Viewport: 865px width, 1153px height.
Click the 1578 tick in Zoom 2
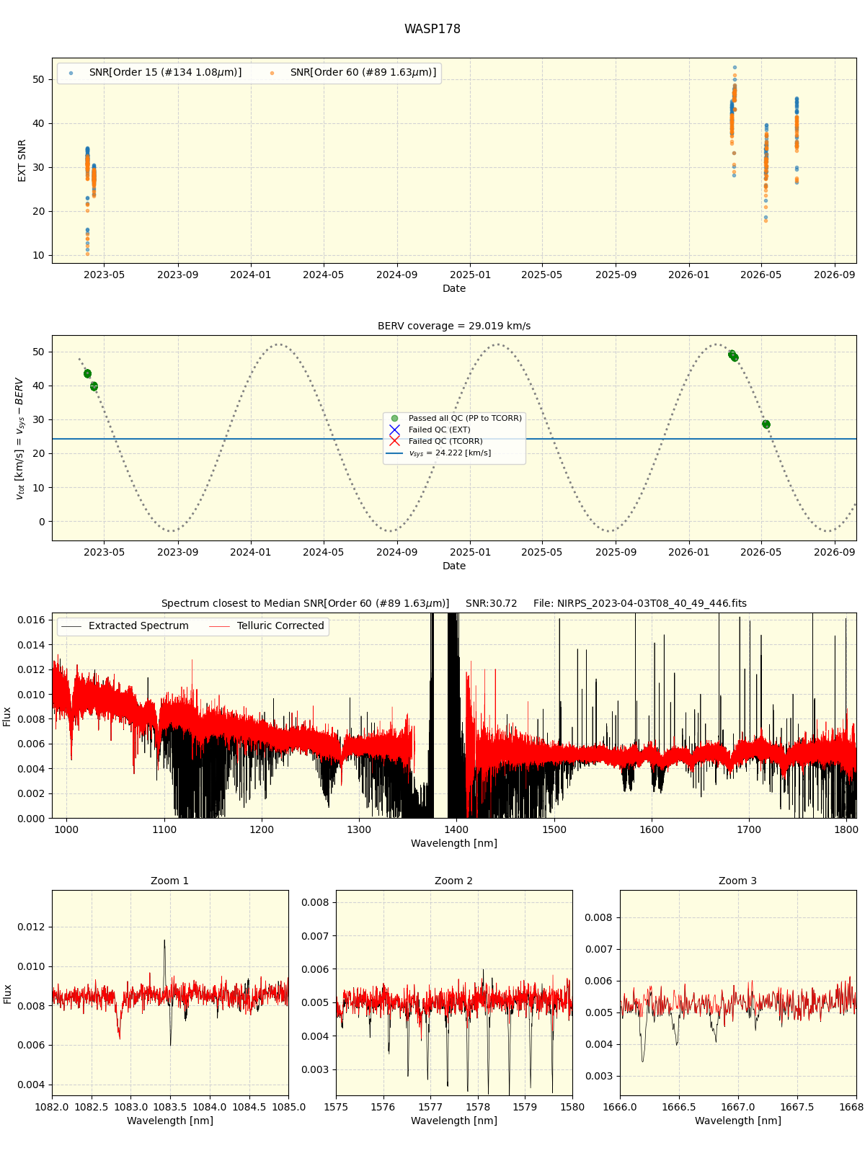478,1107
